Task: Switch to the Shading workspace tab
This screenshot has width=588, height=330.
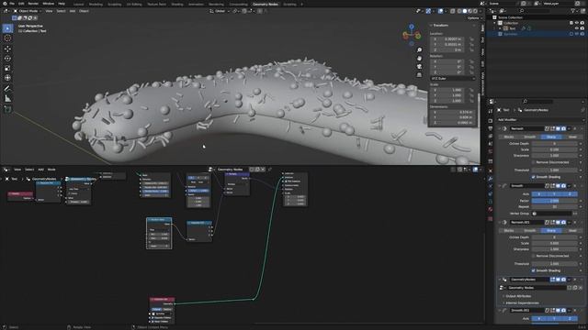Action: click(177, 4)
